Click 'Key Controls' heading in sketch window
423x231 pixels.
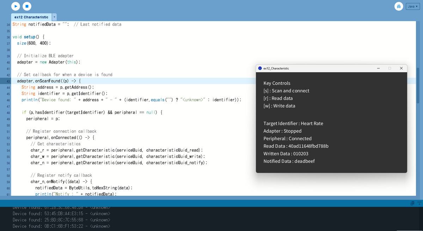click(277, 83)
